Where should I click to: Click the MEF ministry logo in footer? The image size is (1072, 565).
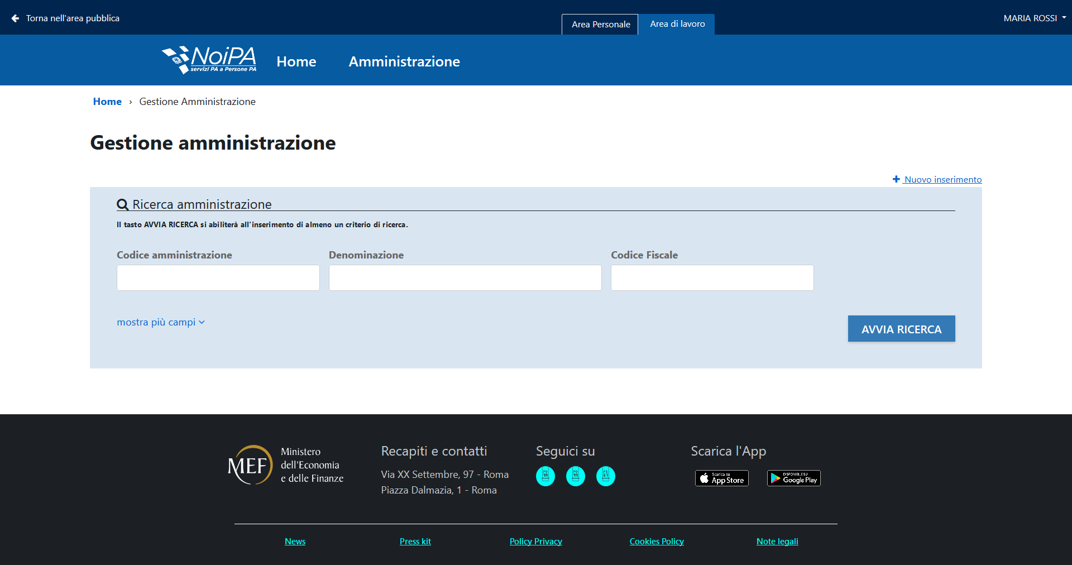(x=286, y=465)
